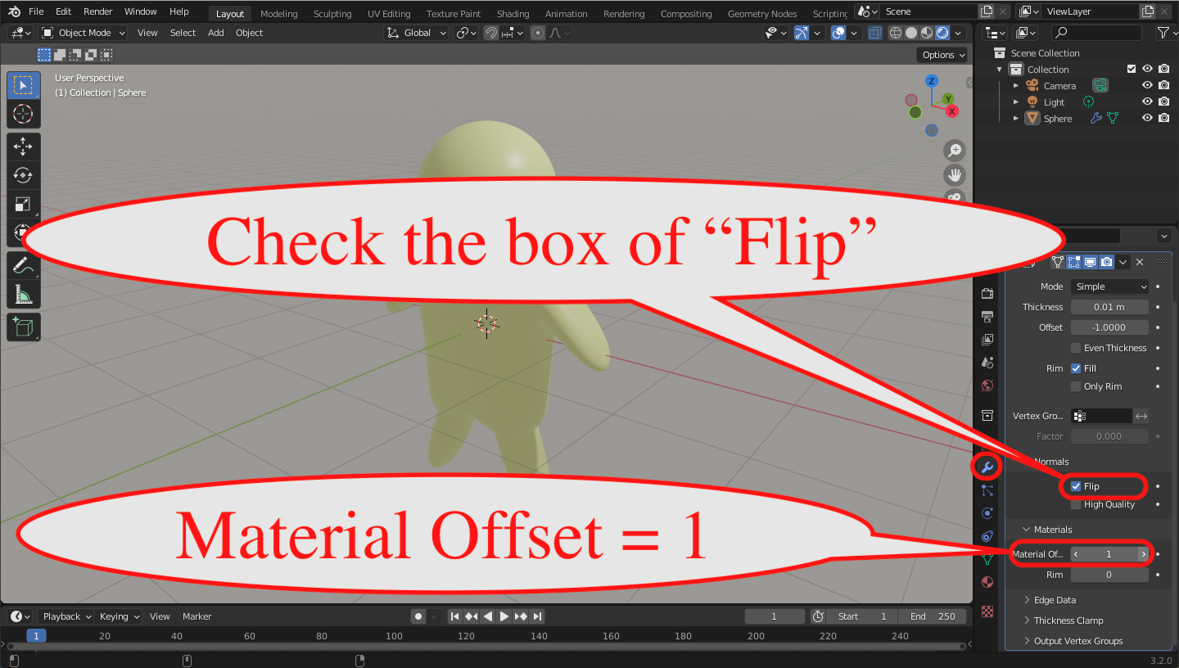
Task: Expand the Output Vertex Groups panel
Action: 1077,641
